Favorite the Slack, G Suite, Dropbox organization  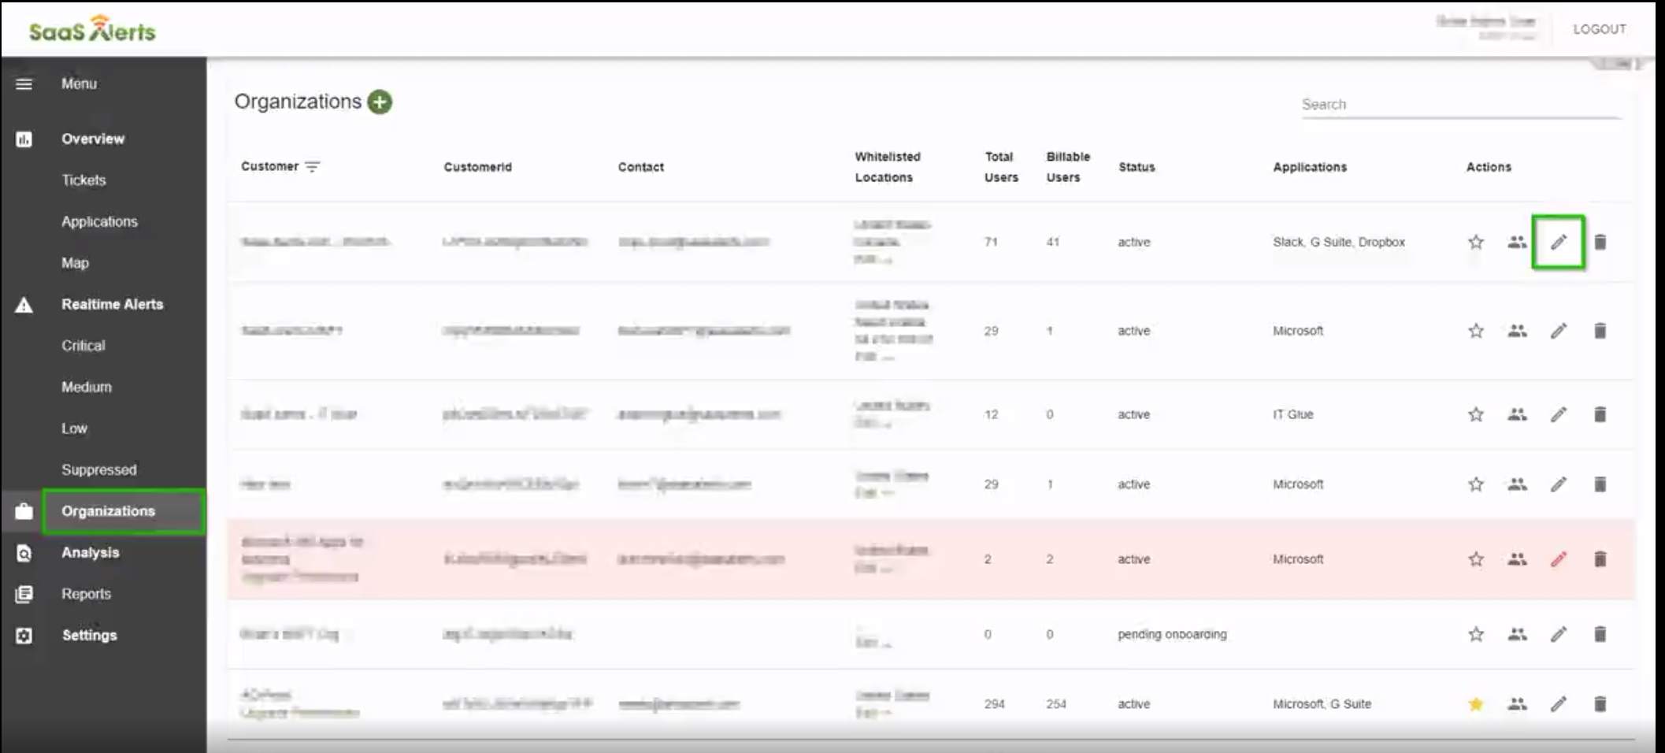coord(1476,242)
